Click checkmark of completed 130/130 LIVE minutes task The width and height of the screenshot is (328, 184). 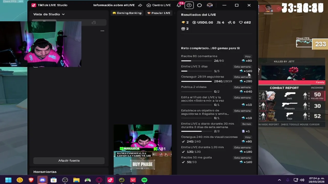tap(183, 152)
